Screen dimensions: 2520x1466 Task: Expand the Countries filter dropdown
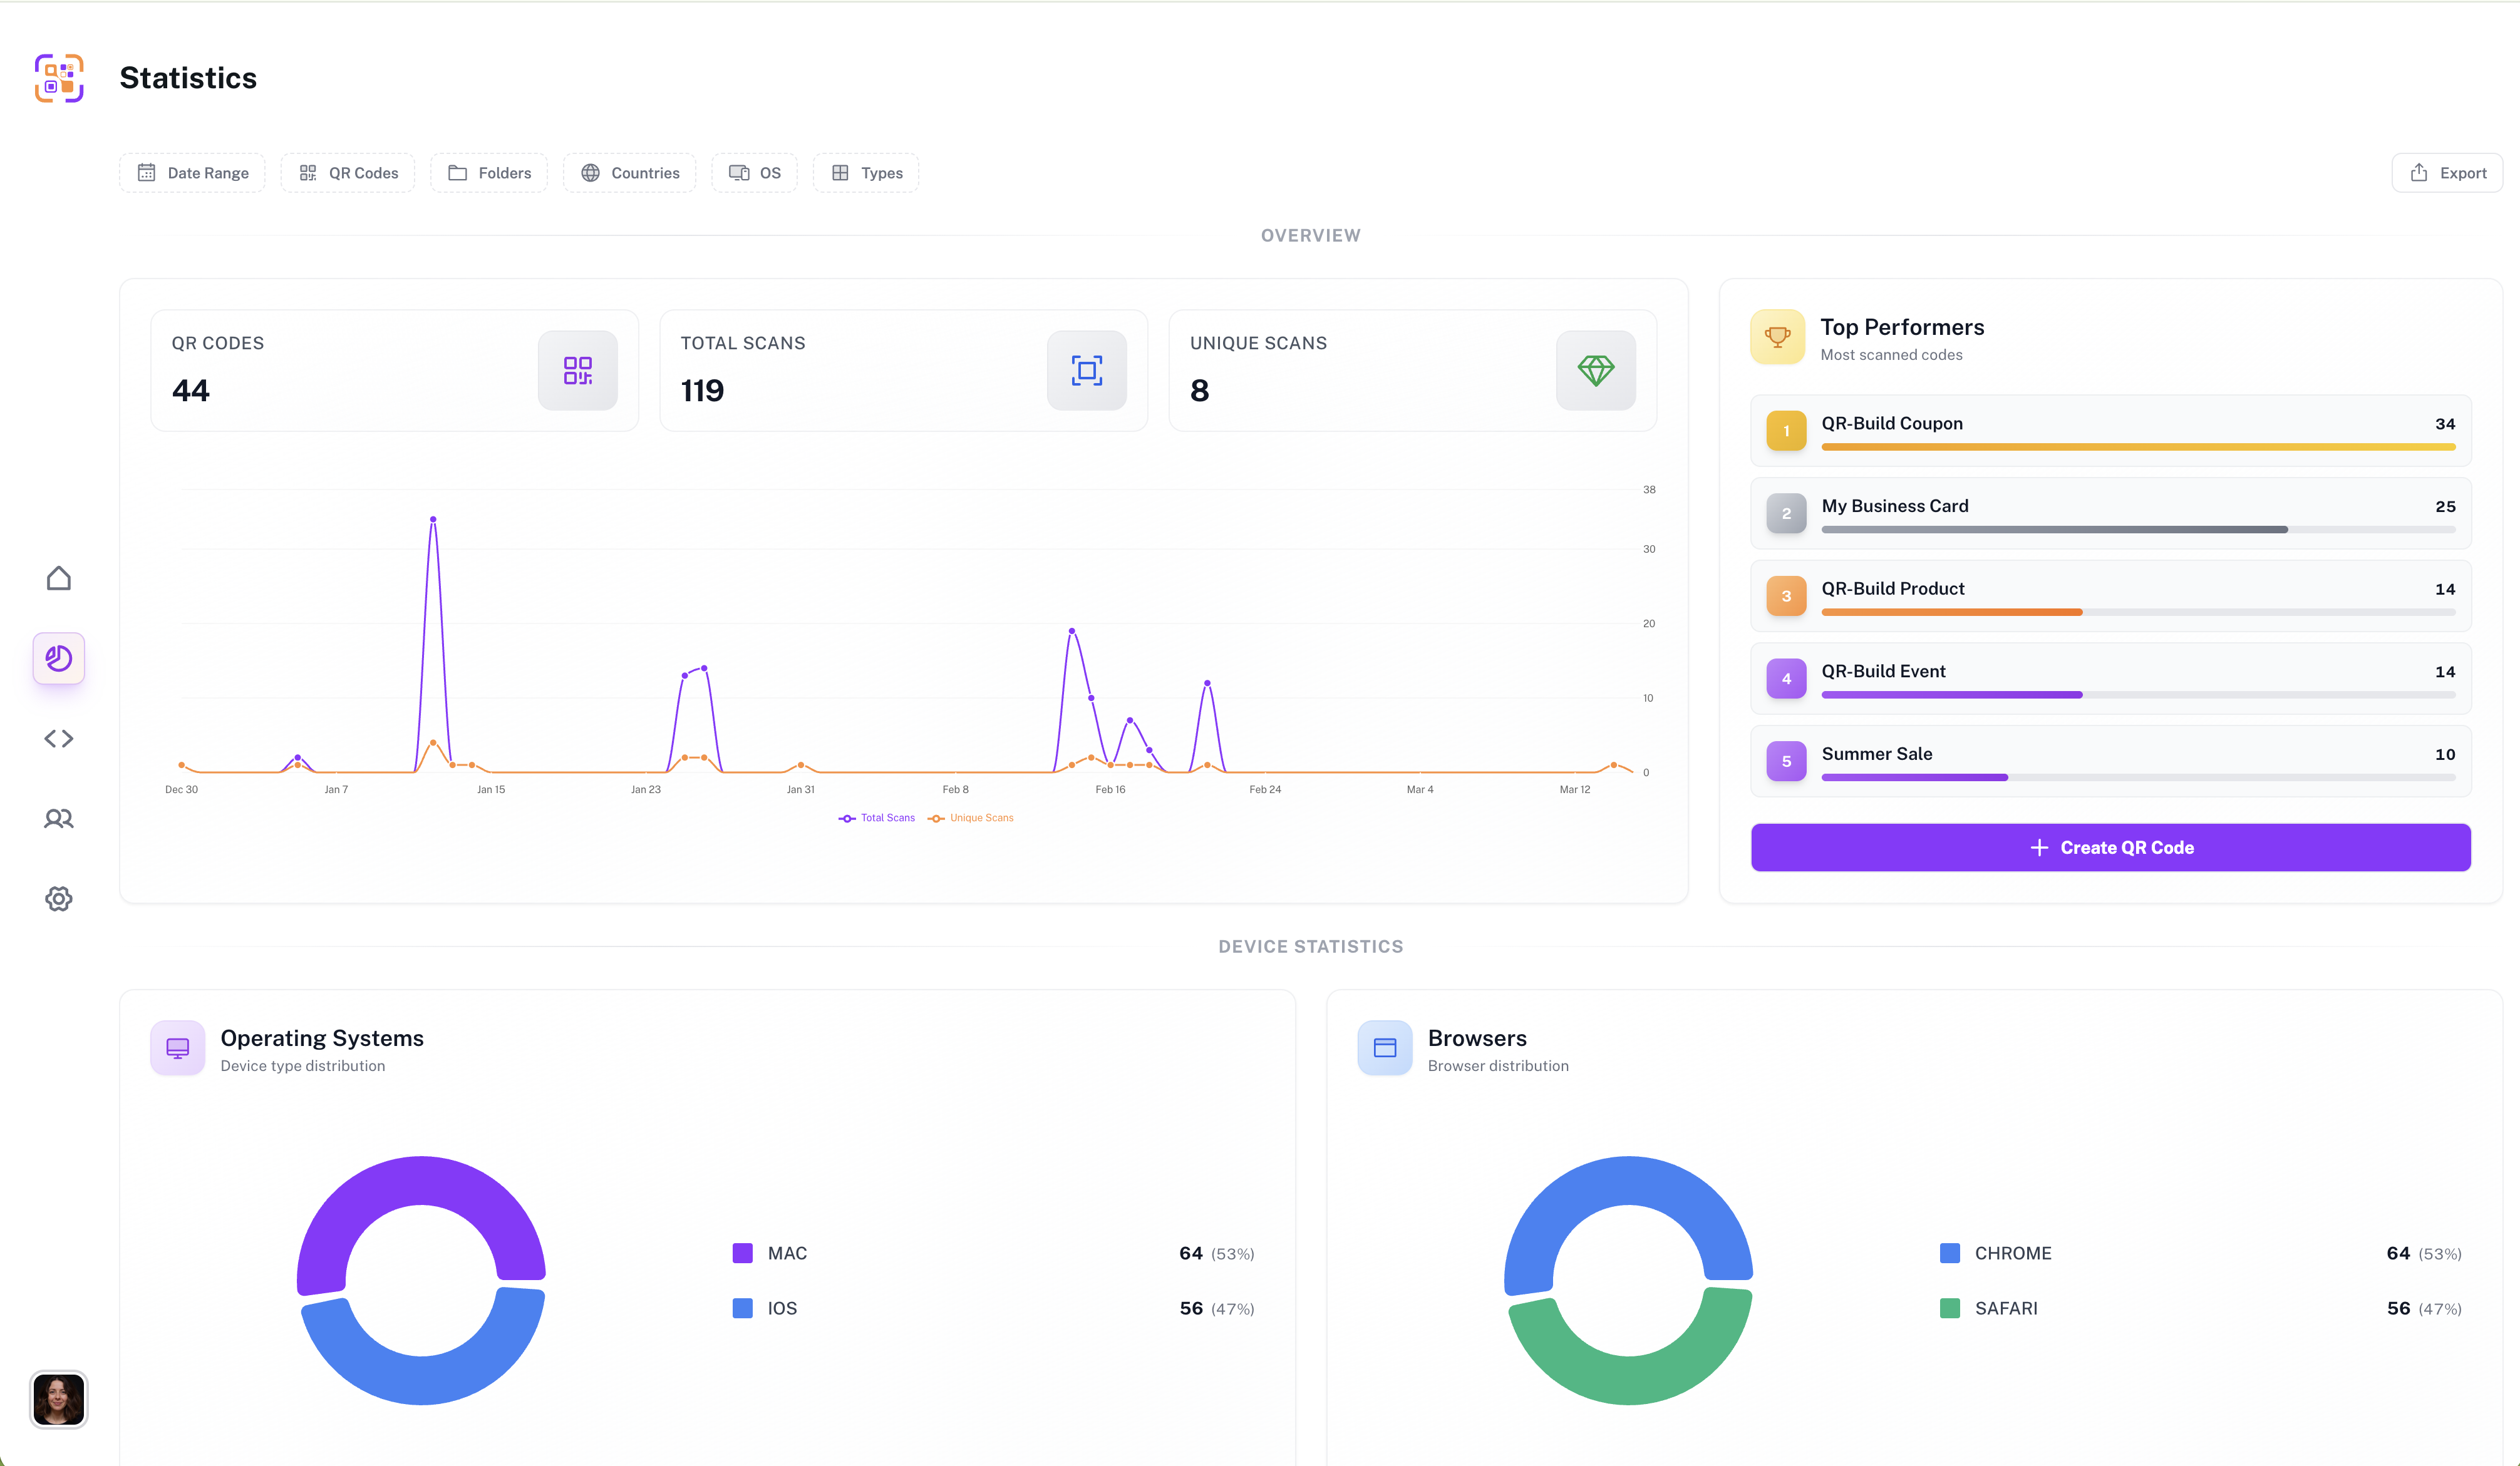tap(629, 173)
